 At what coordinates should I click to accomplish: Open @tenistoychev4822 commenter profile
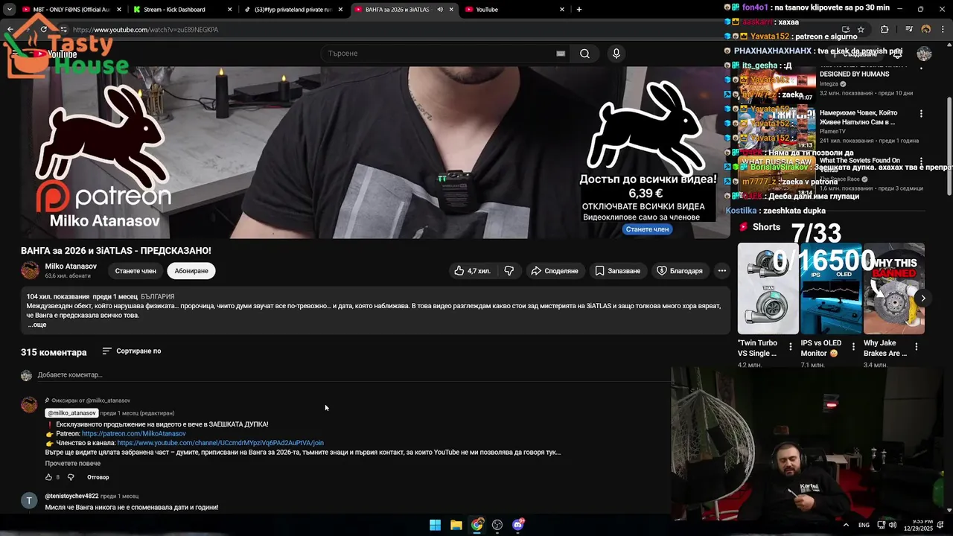(x=71, y=496)
